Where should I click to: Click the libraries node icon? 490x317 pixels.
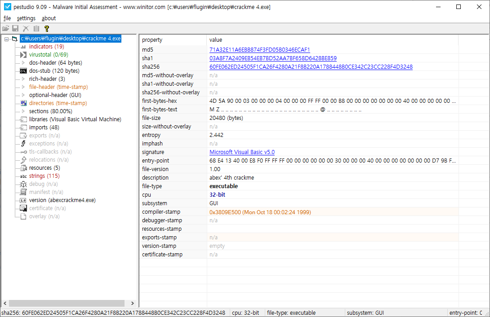tap(23, 119)
